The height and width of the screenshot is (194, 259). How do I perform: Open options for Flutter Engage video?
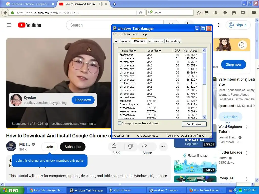(247, 153)
